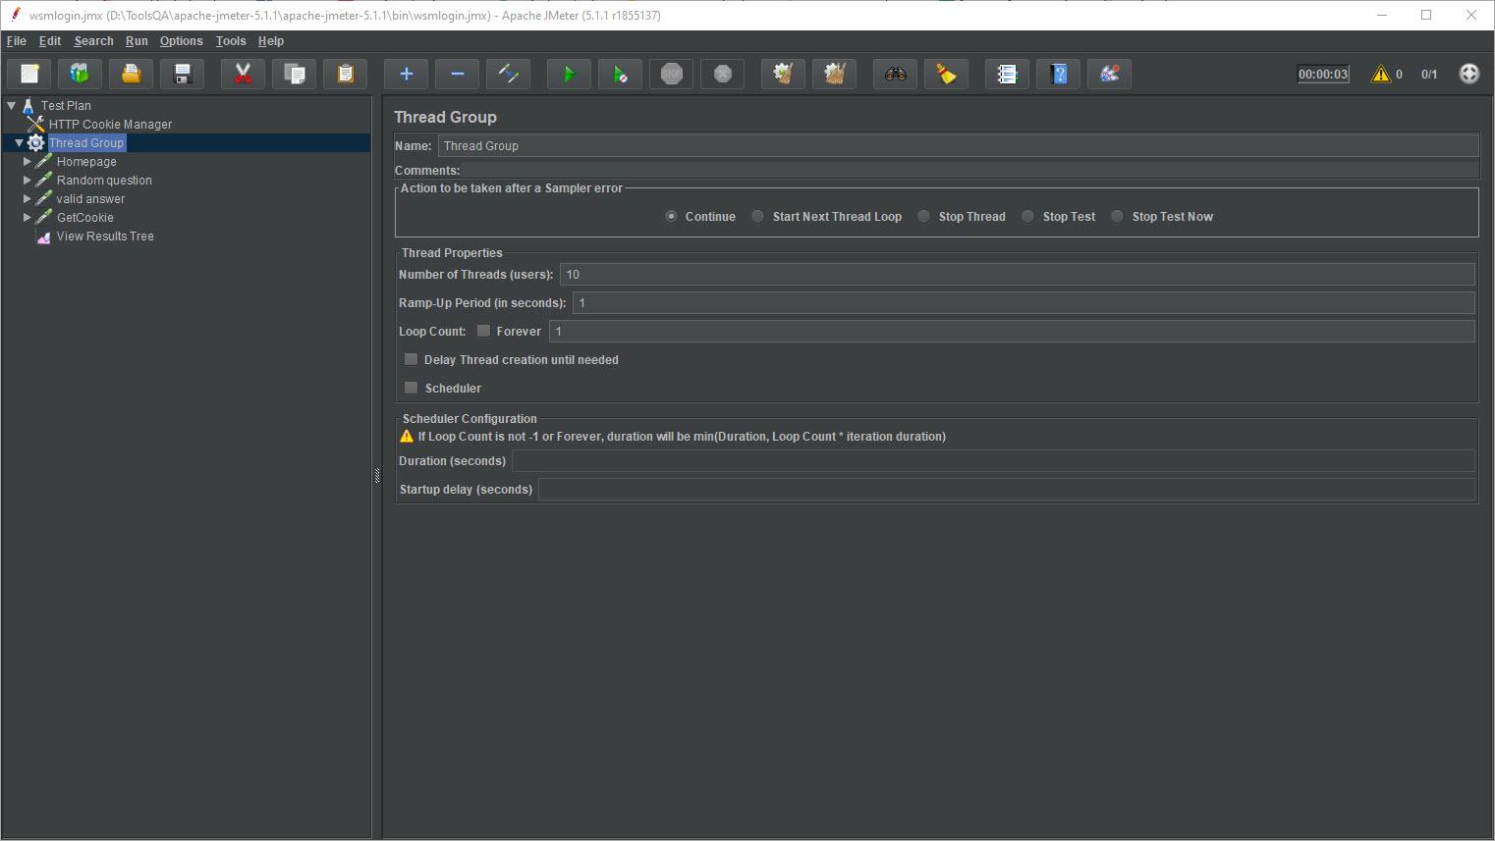
Task: Open the Run menu
Action: tap(137, 41)
